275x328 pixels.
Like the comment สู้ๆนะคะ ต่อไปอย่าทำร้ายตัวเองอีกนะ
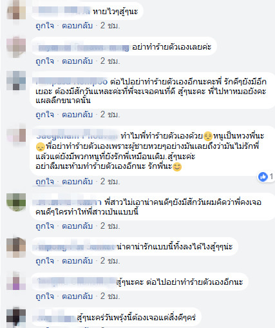click(45, 296)
